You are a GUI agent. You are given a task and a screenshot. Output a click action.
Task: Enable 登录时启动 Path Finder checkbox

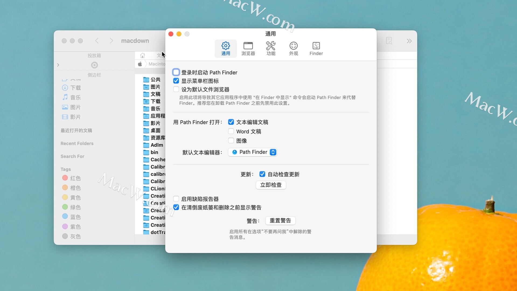coord(176,72)
